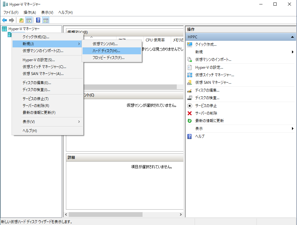Viewport: 297px width, 225px height.
Task: Click the 仮想マシンのインポート icon in actions pane
Action: coord(190,60)
